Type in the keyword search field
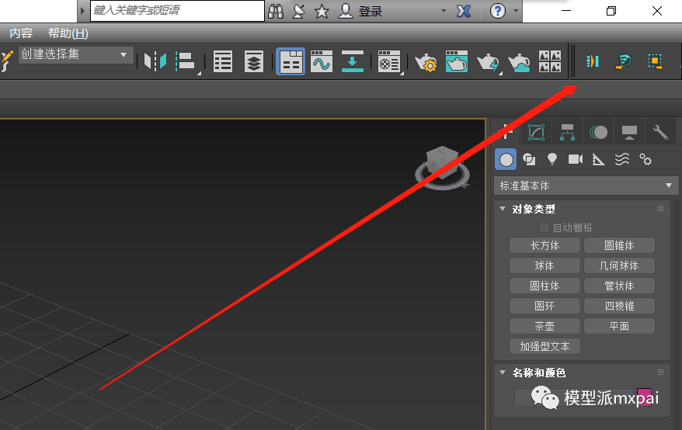The width and height of the screenshot is (682, 430). tap(177, 10)
